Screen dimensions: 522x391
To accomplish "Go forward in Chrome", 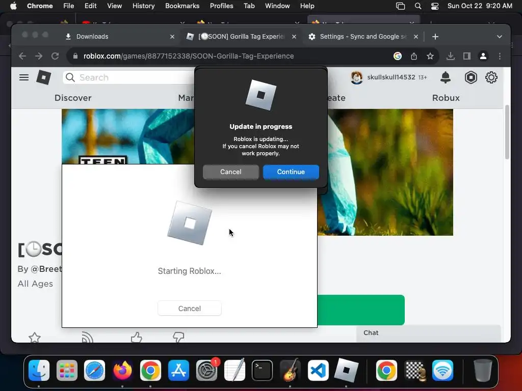I will [x=39, y=56].
